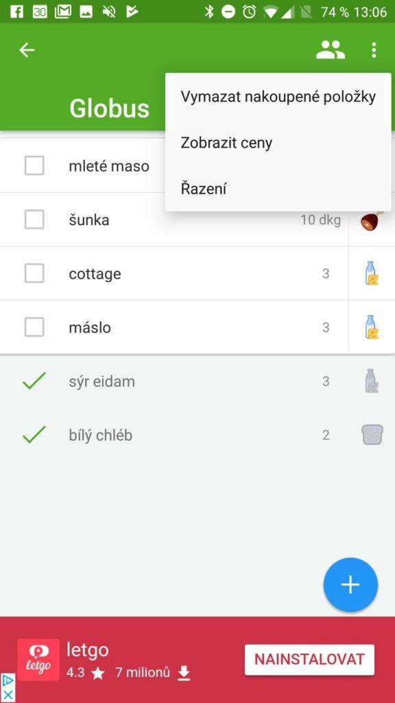Tick the cottage checkbox

pyautogui.click(x=34, y=273)
